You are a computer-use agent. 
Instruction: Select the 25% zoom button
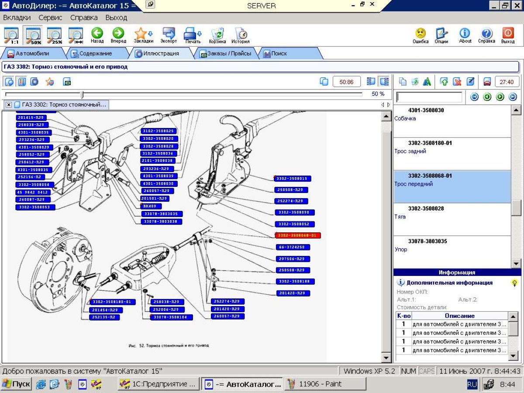[x=55, y=35]
